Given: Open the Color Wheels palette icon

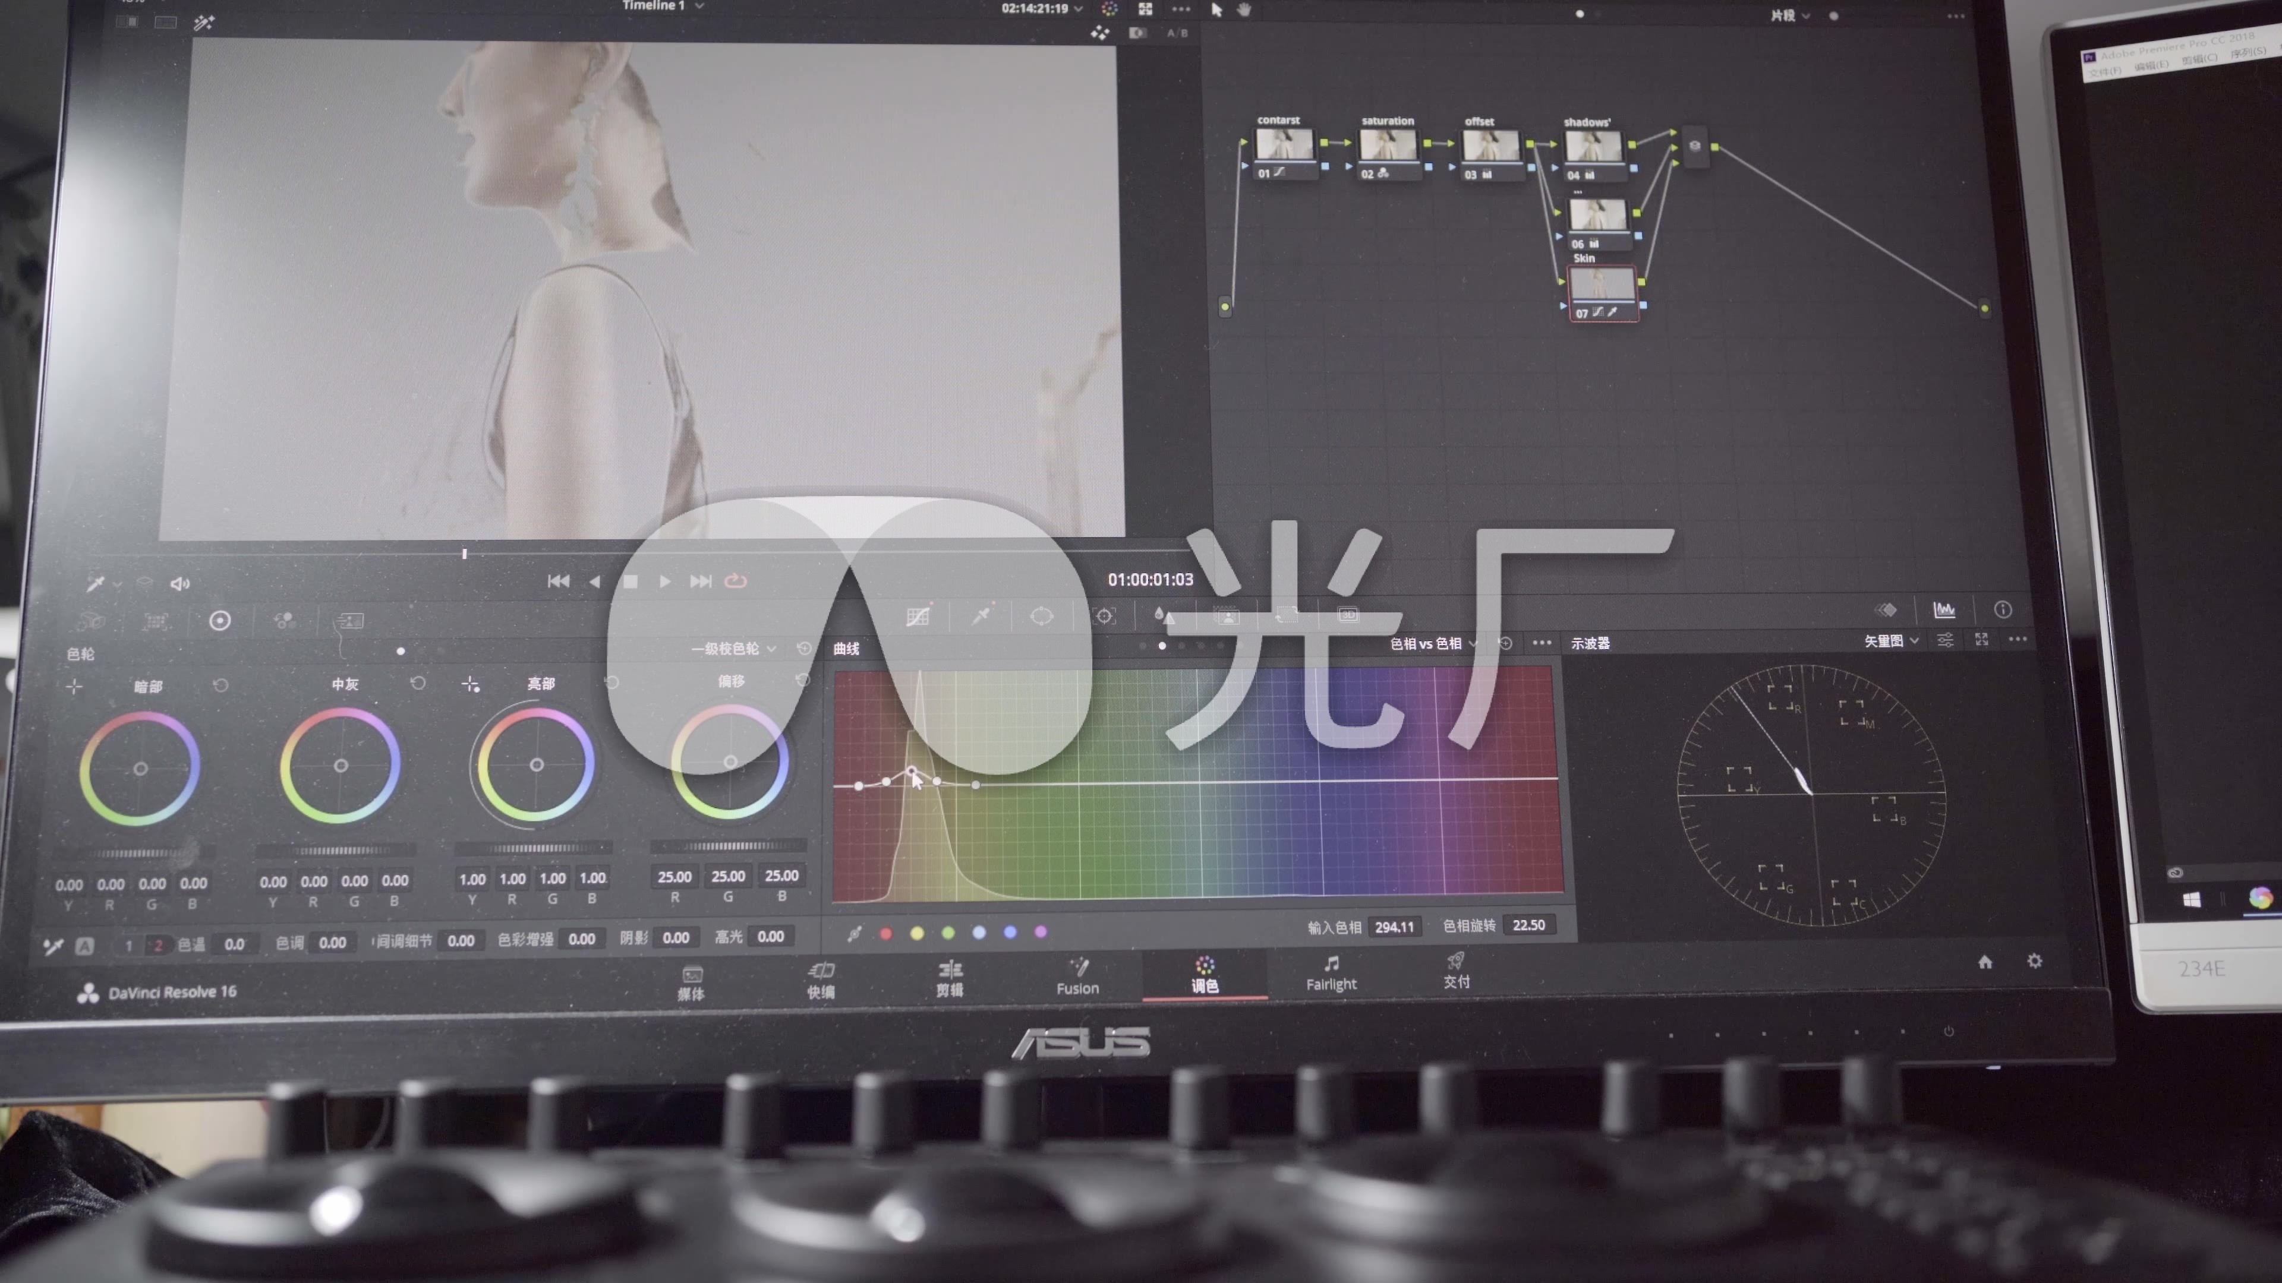Looking at the screenshot, I should [x=220, y=621].
